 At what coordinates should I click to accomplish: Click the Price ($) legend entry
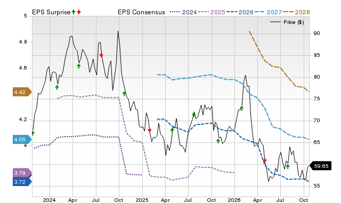287,22
